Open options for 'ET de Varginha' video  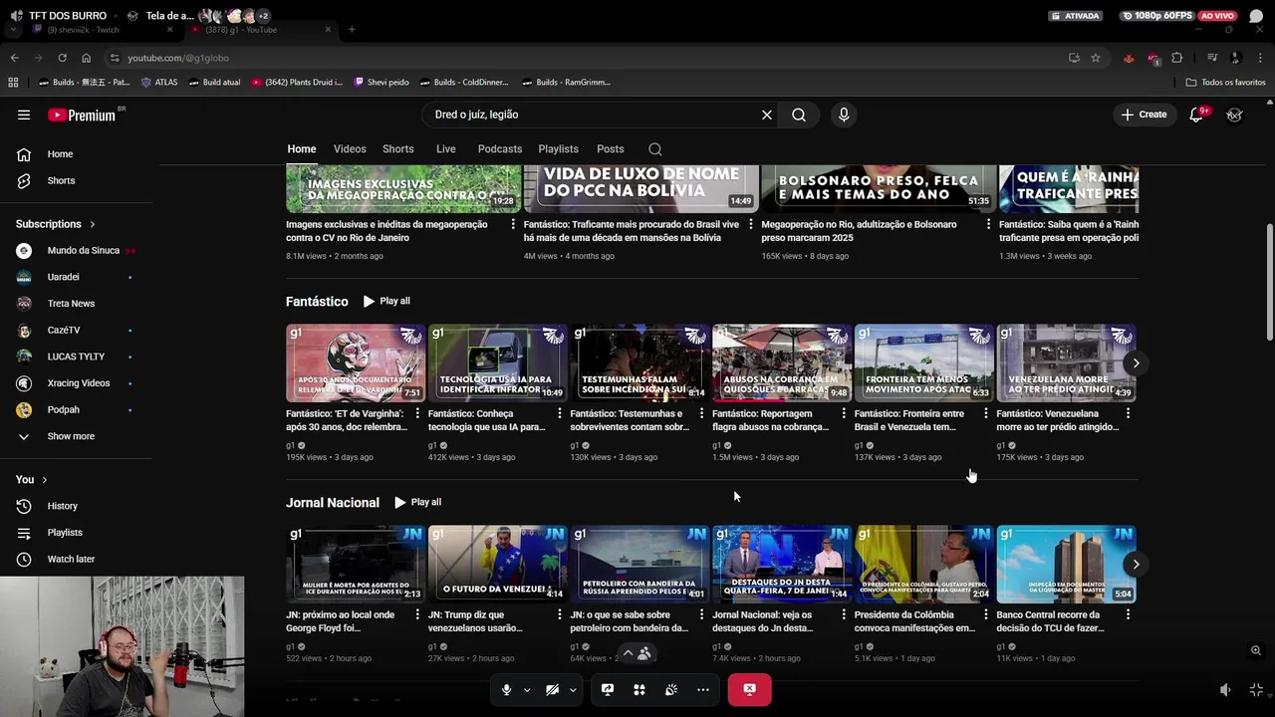417,413
